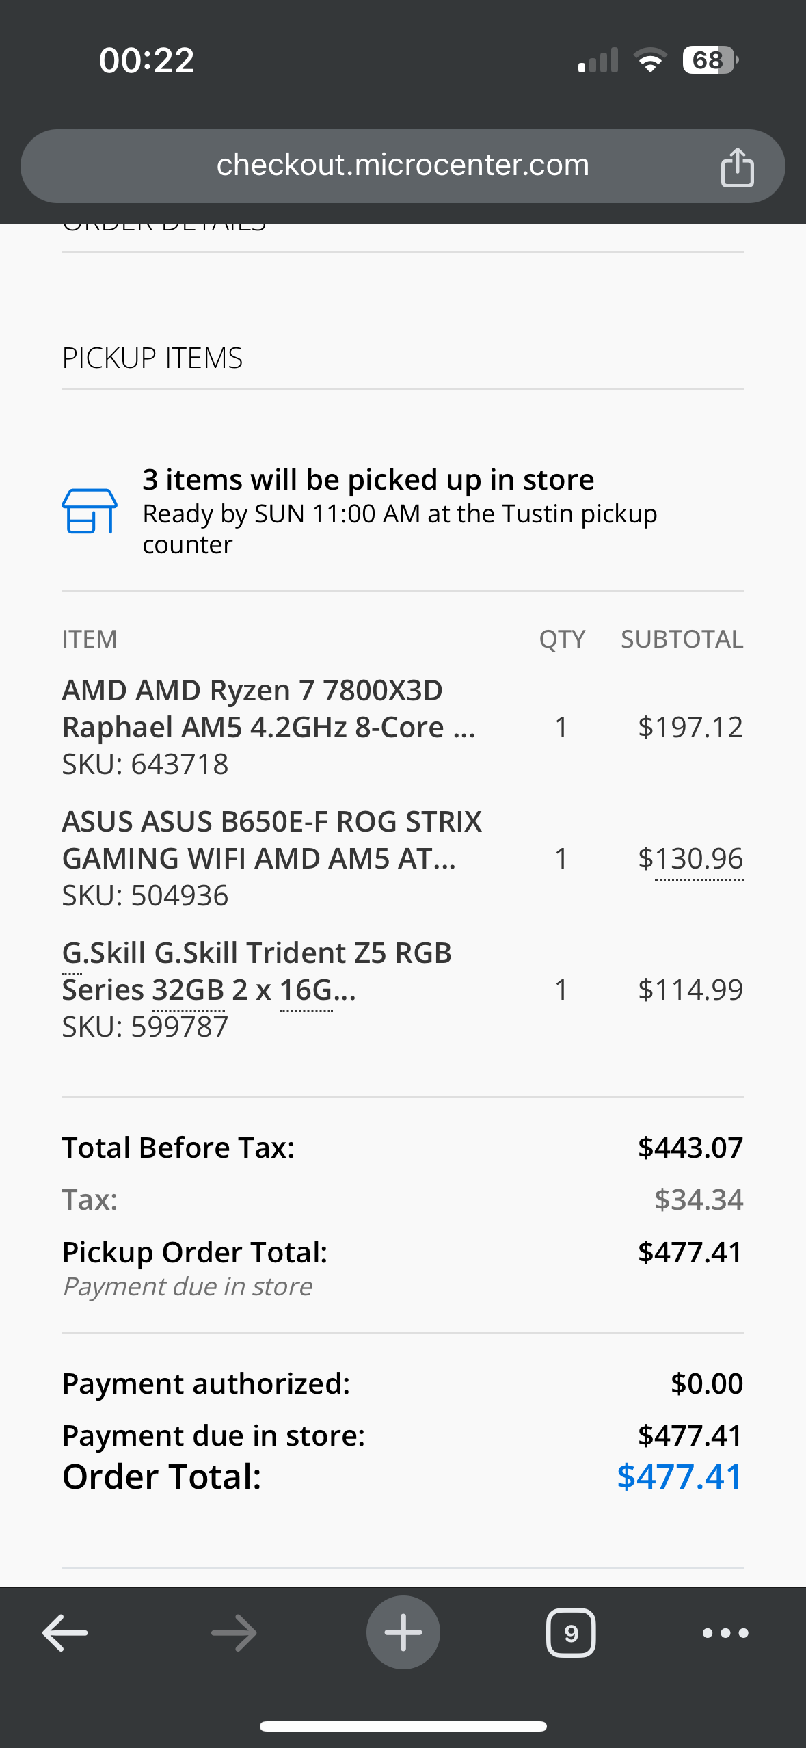Image resolution: width=806 pixels, height=1748 pixels.
Task: Open the three-dot browser menu
Action: pyautogui.click(x=725, y=1633)
